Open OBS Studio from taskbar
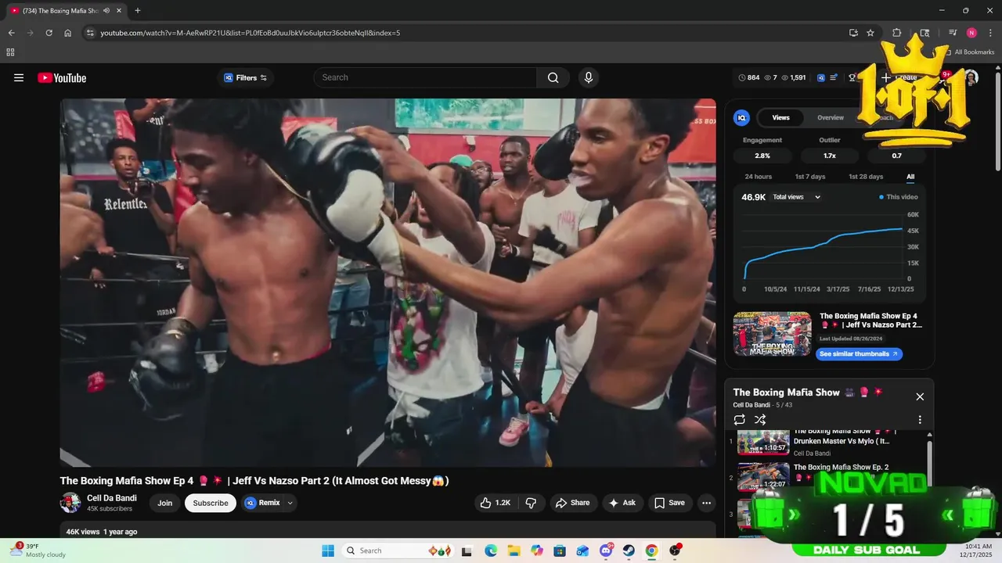This screenshot has width=1002, height=563. pos(675,550)
